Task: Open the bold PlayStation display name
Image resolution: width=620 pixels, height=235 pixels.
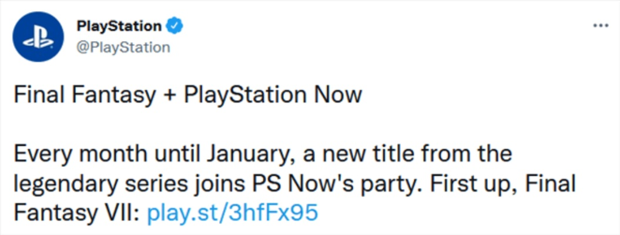Action: (x=119, y=26)
